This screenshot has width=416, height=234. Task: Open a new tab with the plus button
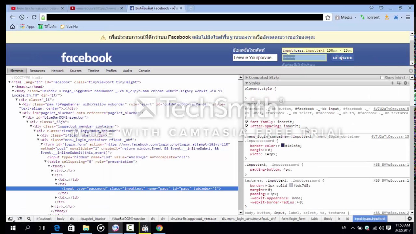[191, 8]
